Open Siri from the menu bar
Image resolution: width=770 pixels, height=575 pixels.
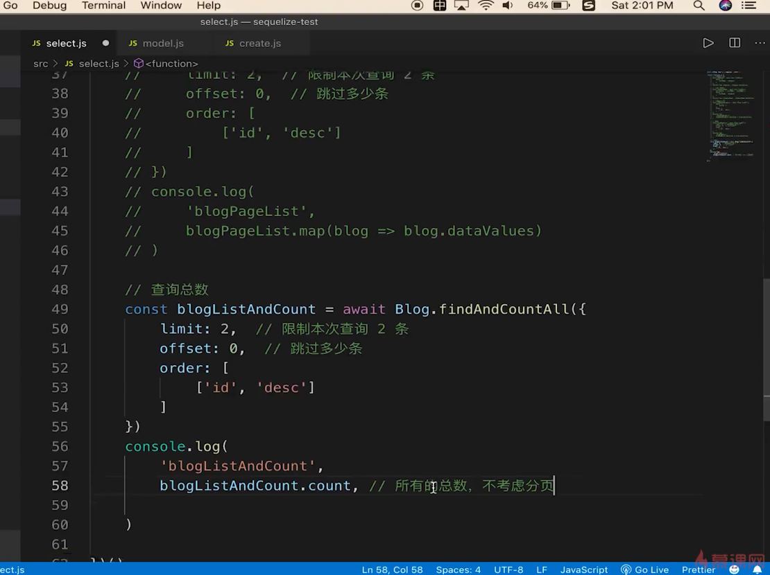[x=726, y=6]
